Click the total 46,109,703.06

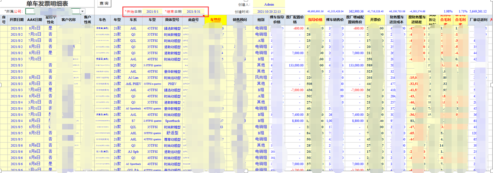point(398,12)
